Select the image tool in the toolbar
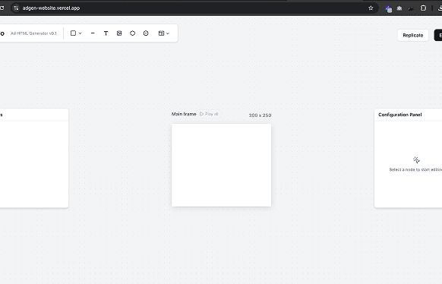Viewport: 442px width, 284px height. (x=119, y=33)
